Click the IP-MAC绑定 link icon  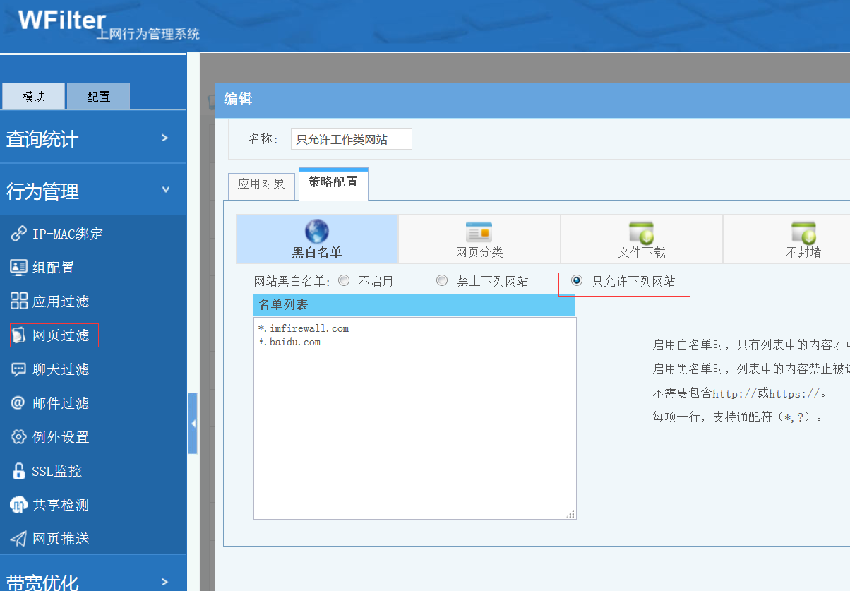(x=18, y=234)
